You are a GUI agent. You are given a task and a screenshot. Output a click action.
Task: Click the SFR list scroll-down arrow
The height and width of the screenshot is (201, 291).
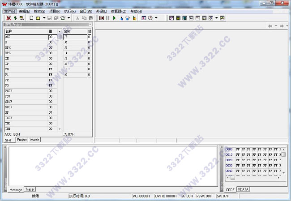click(60, 129)
